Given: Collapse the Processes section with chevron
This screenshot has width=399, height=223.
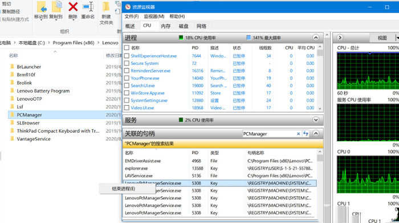Looking at the screenshot, I should [x=316, y=38].
